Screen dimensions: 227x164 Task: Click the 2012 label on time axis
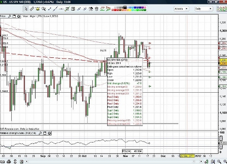point(198,156)
